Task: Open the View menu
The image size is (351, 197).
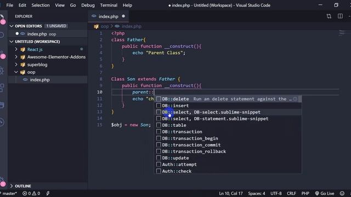Action: (x=60, y=5)
